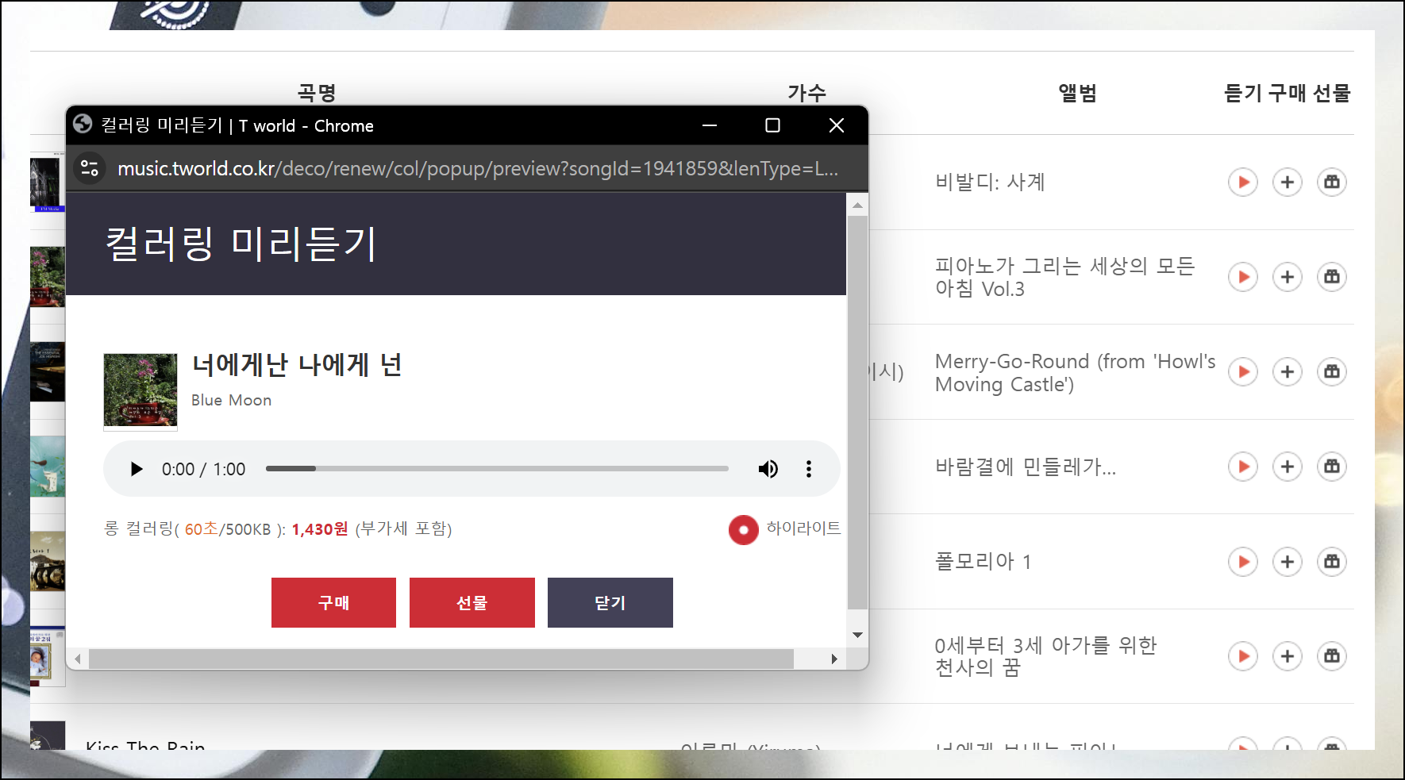Maximize the 컬러링 미리듣기 Chrome popup window

tap(772, 125)
